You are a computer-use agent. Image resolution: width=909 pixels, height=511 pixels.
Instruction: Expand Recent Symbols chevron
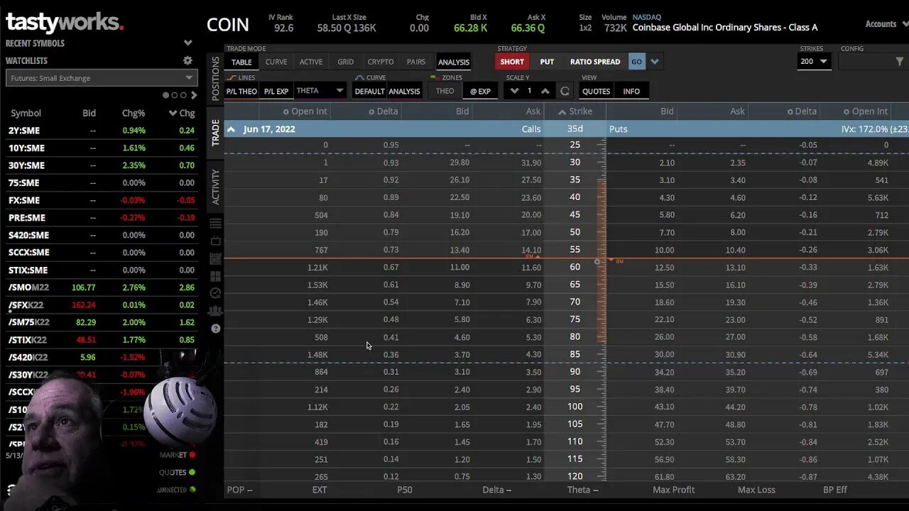pyautogui.click(x=187, y=43)
